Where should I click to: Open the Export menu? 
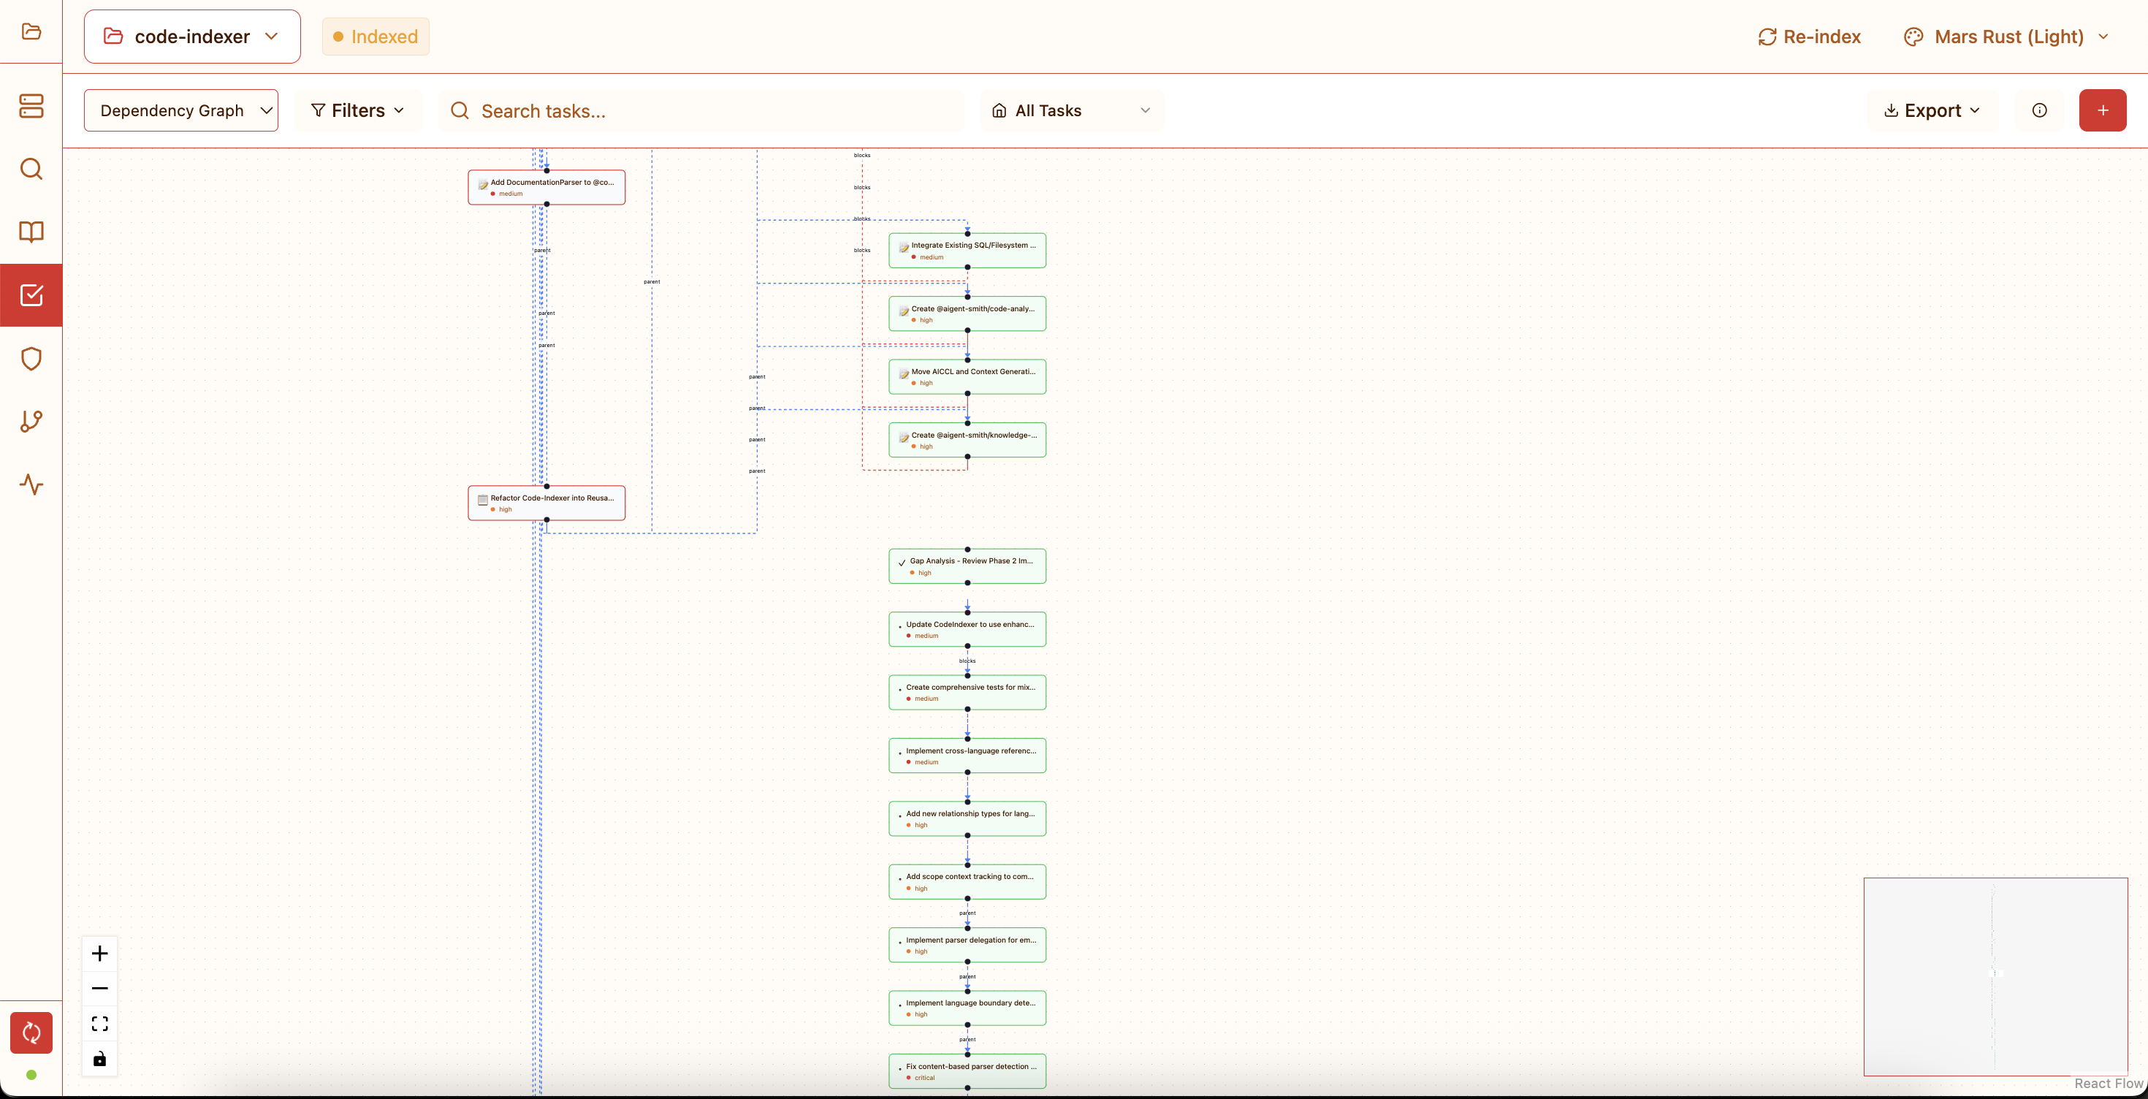click(1932, 110)
